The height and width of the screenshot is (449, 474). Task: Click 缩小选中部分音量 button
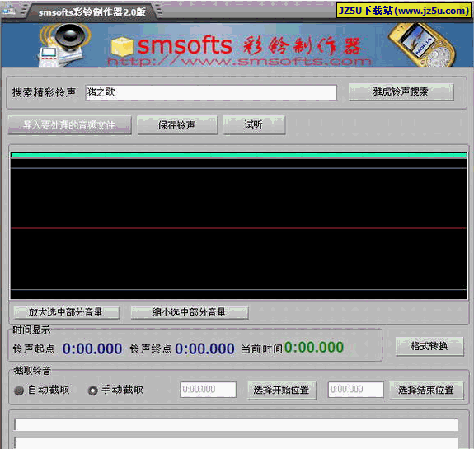190,312
